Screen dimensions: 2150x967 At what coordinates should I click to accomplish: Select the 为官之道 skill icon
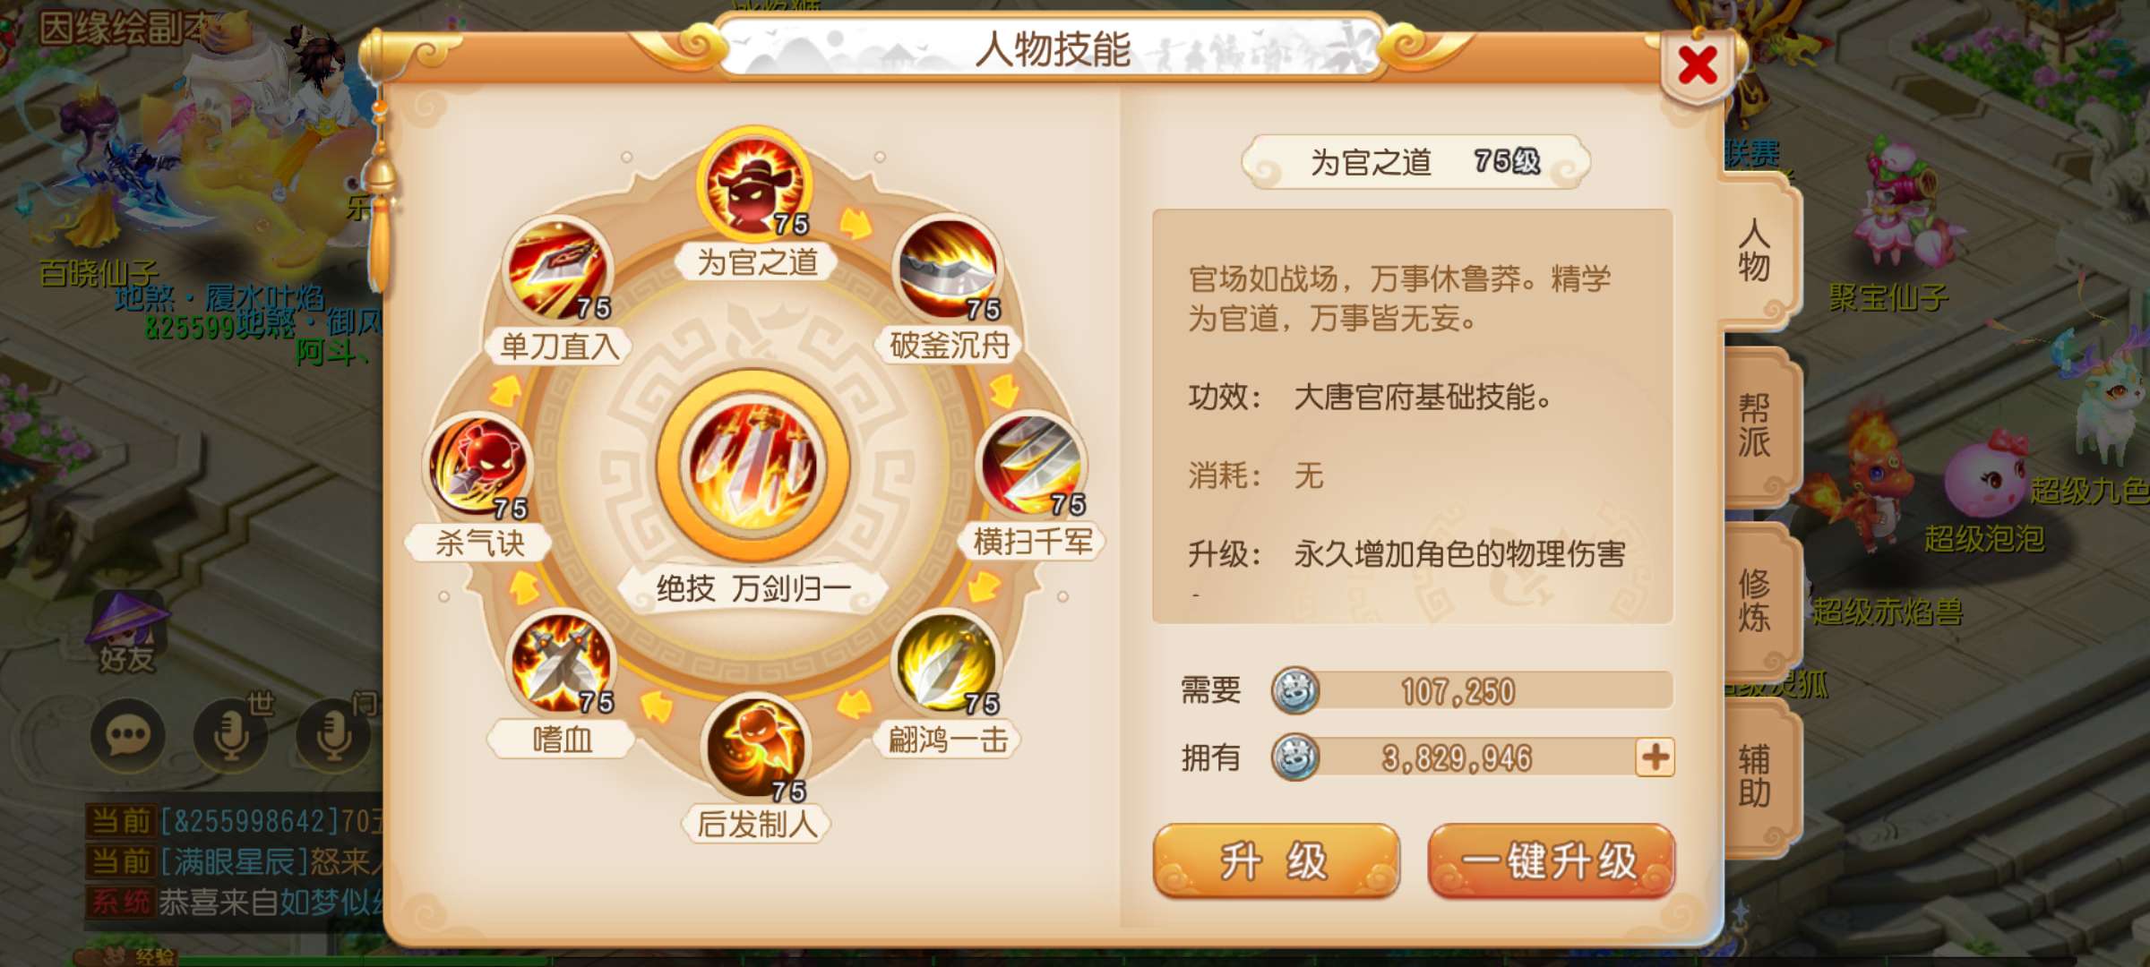[x=754, y=184]
